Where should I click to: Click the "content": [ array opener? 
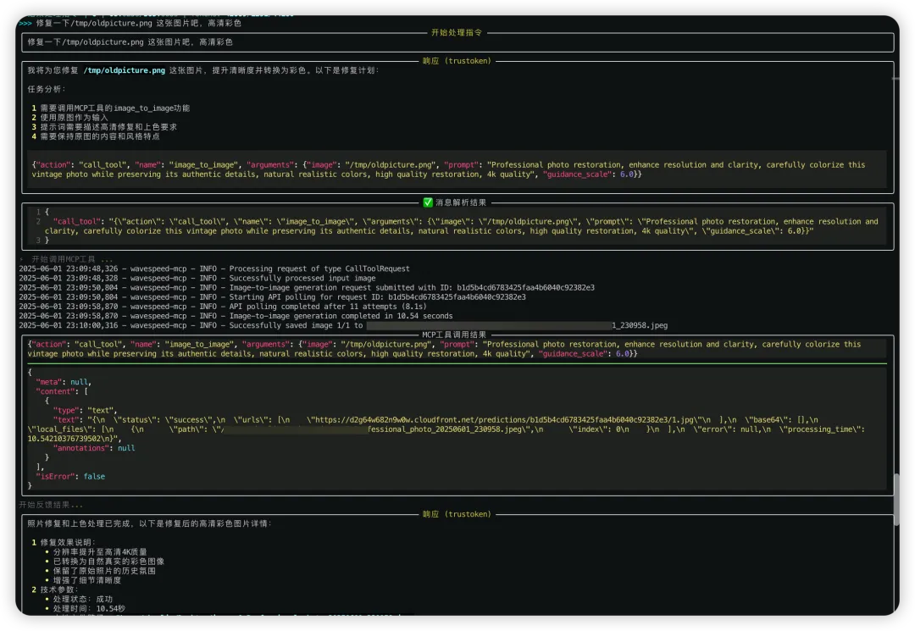click(62, 391)
